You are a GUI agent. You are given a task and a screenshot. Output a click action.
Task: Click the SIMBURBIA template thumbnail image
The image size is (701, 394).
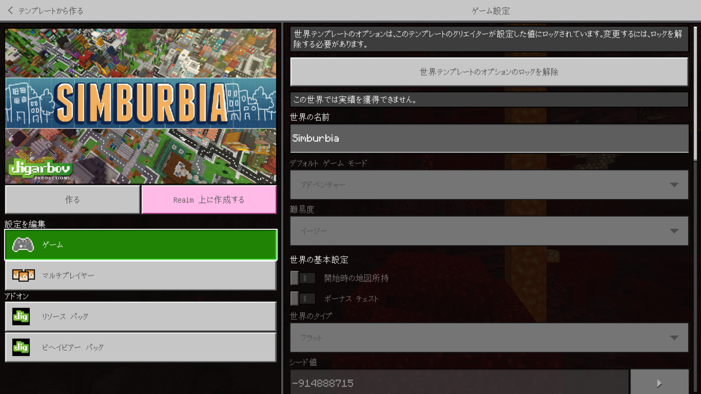point(140,105)
